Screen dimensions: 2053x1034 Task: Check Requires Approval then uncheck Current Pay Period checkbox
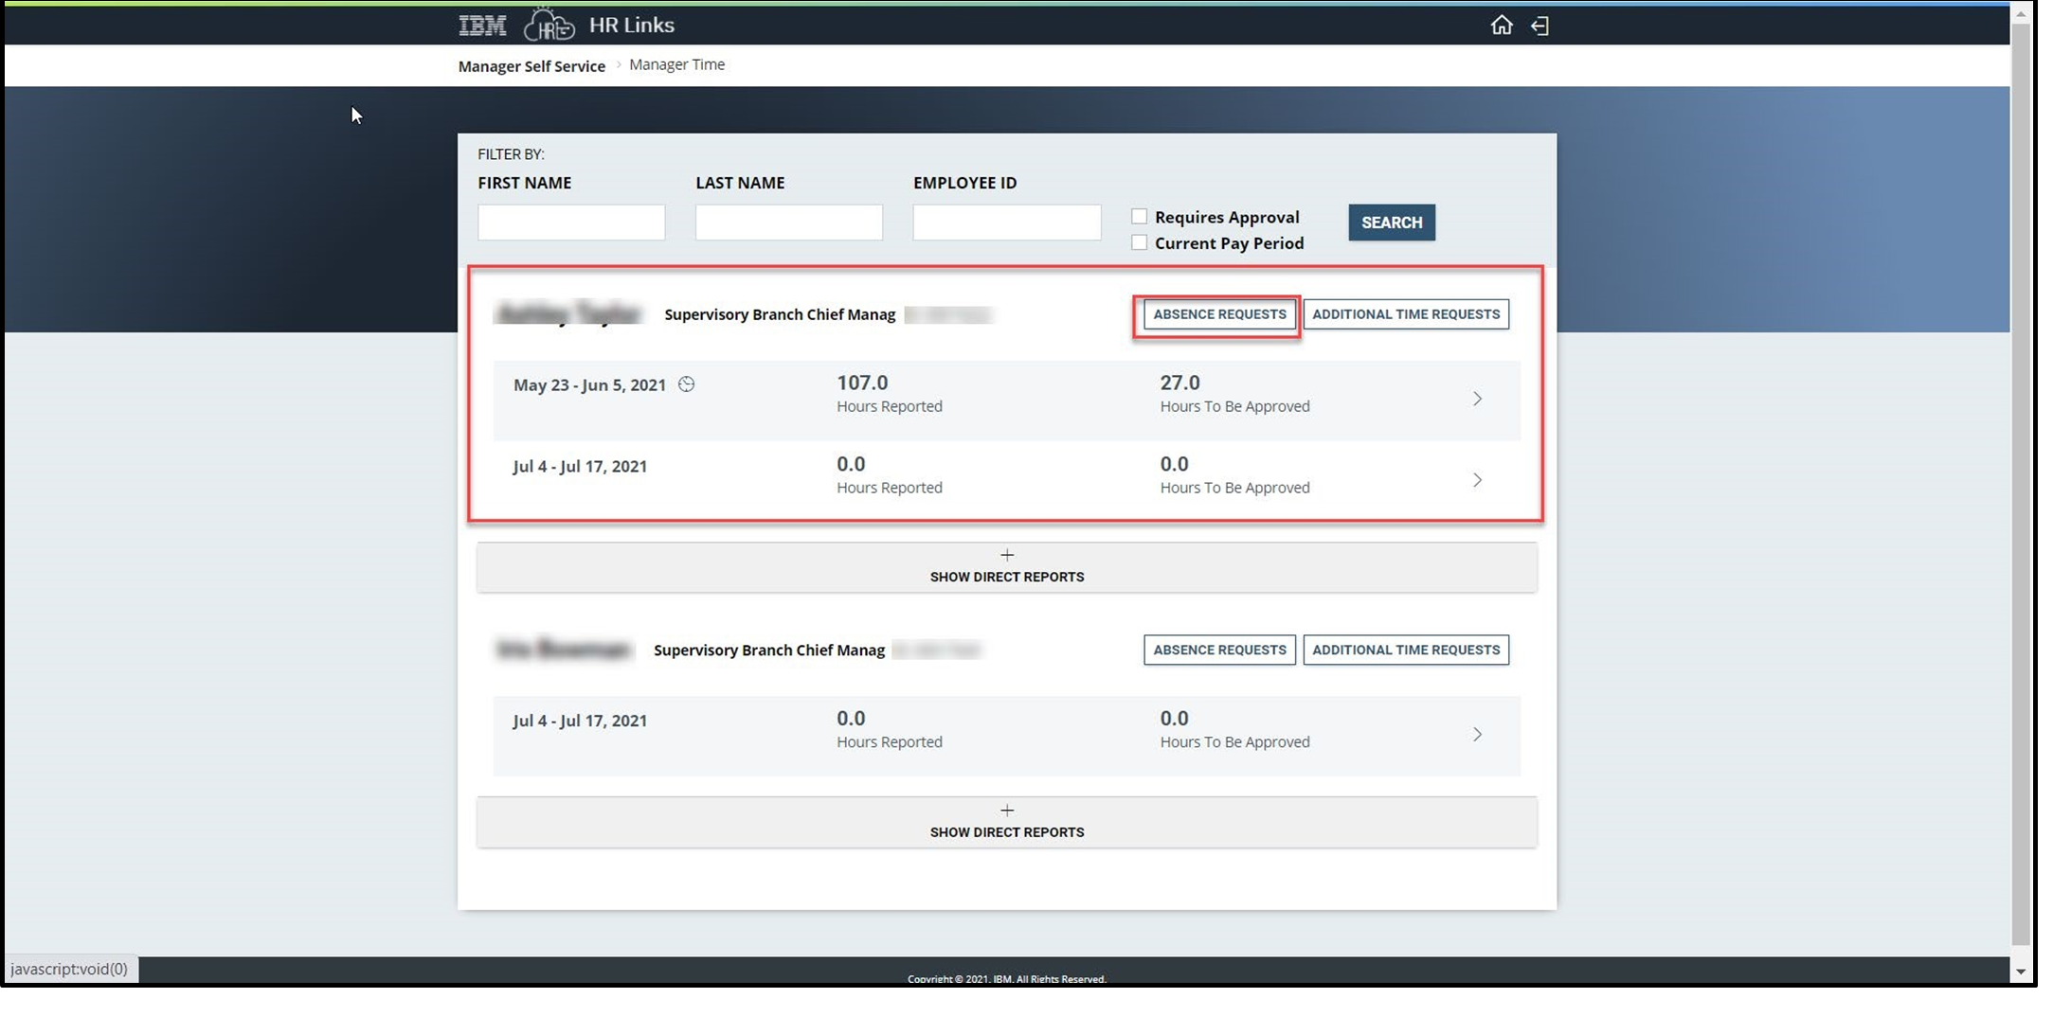coord(1139,242)
